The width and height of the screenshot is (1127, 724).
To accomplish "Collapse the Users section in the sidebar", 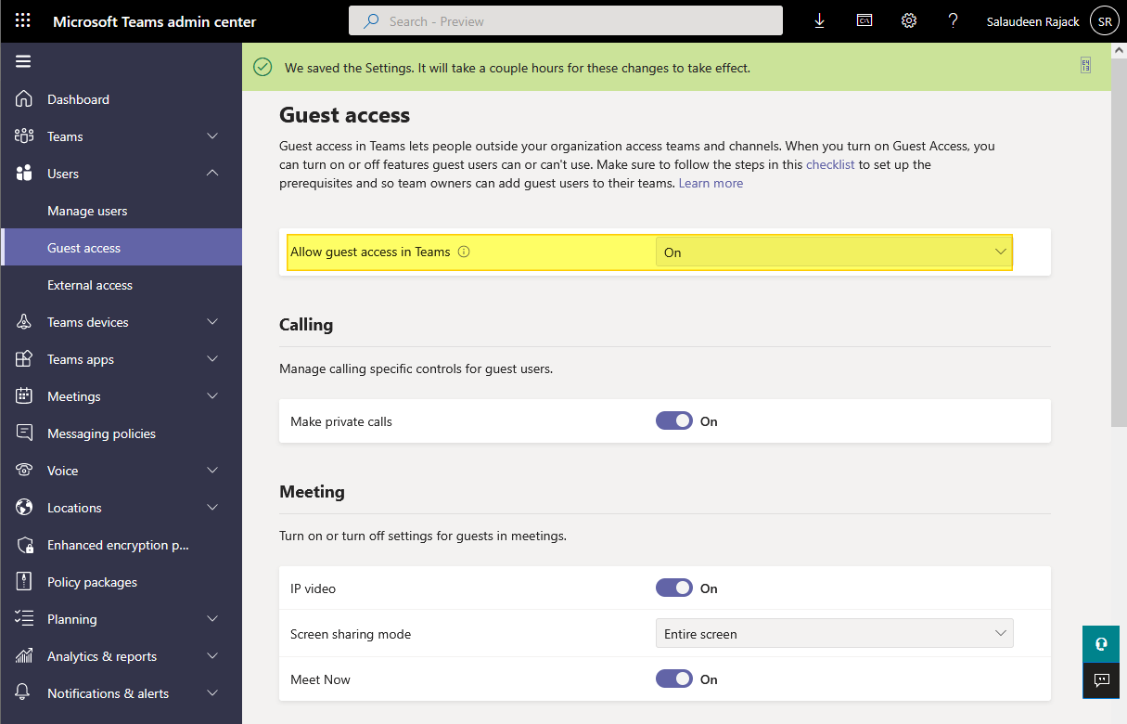I will [212, 174].
